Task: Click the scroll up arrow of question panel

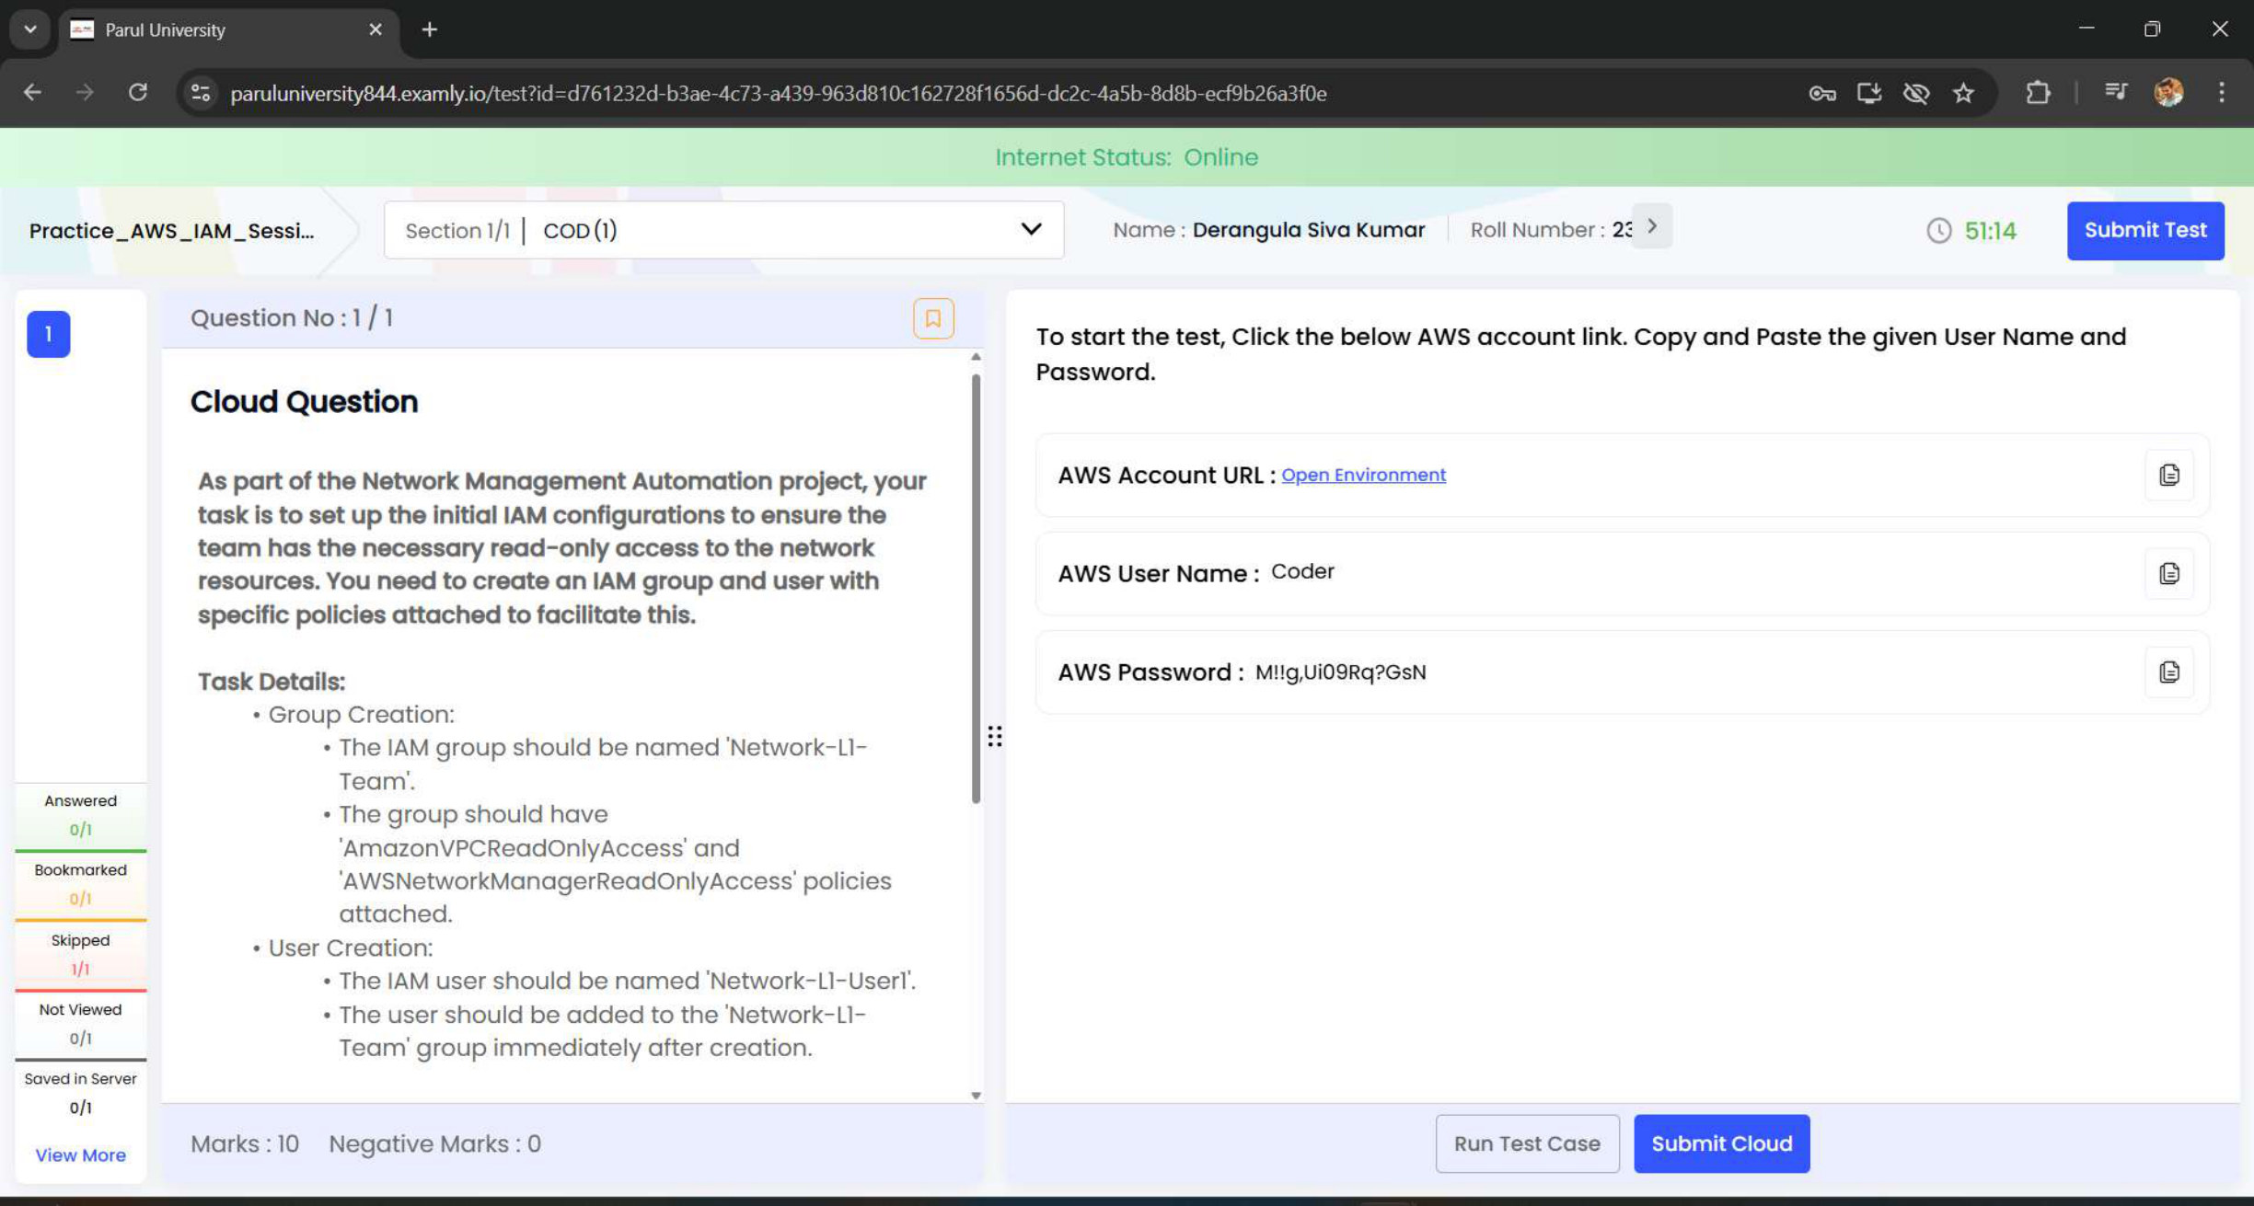Action: point(976,356)
